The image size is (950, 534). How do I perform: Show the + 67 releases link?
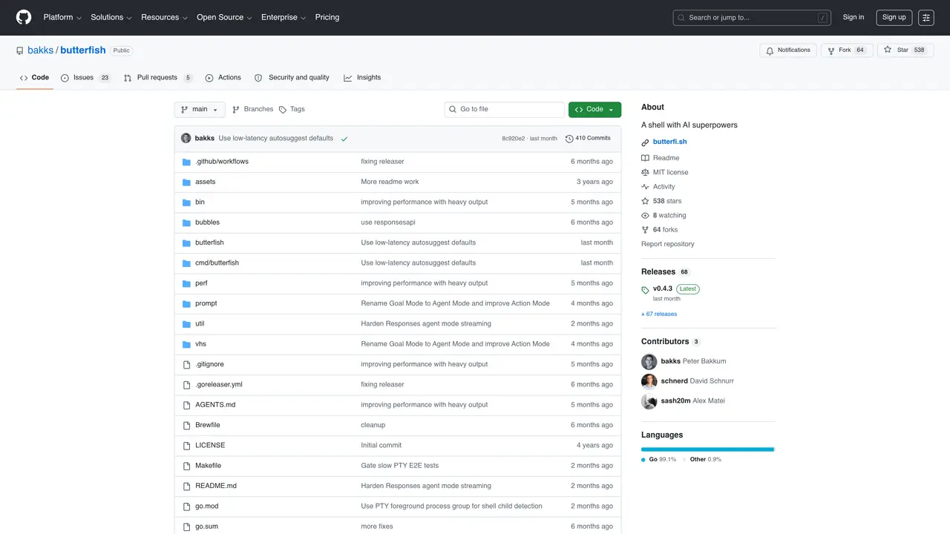pos(659,314)
